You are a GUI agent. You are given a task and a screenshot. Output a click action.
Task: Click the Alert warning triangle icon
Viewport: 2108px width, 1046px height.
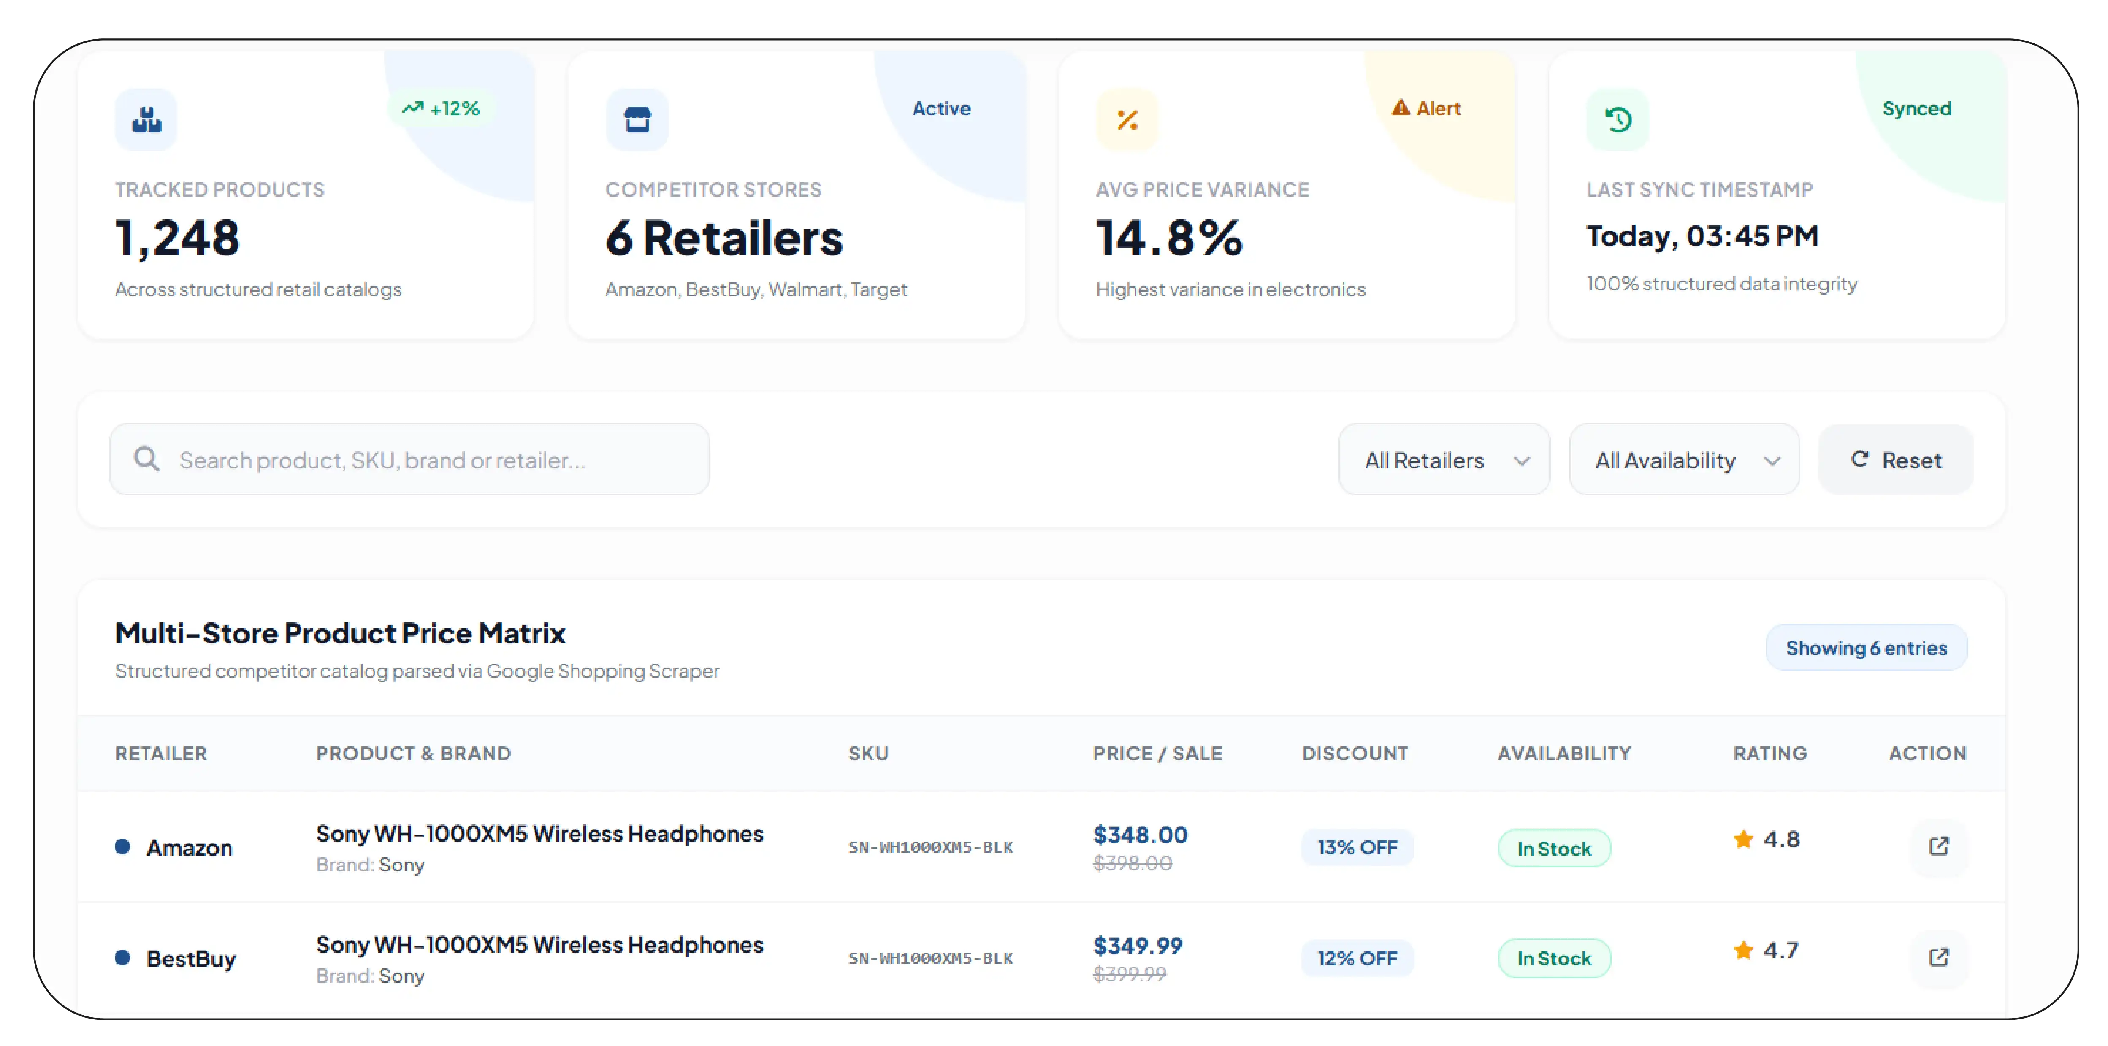click(x=1401, y=107)
